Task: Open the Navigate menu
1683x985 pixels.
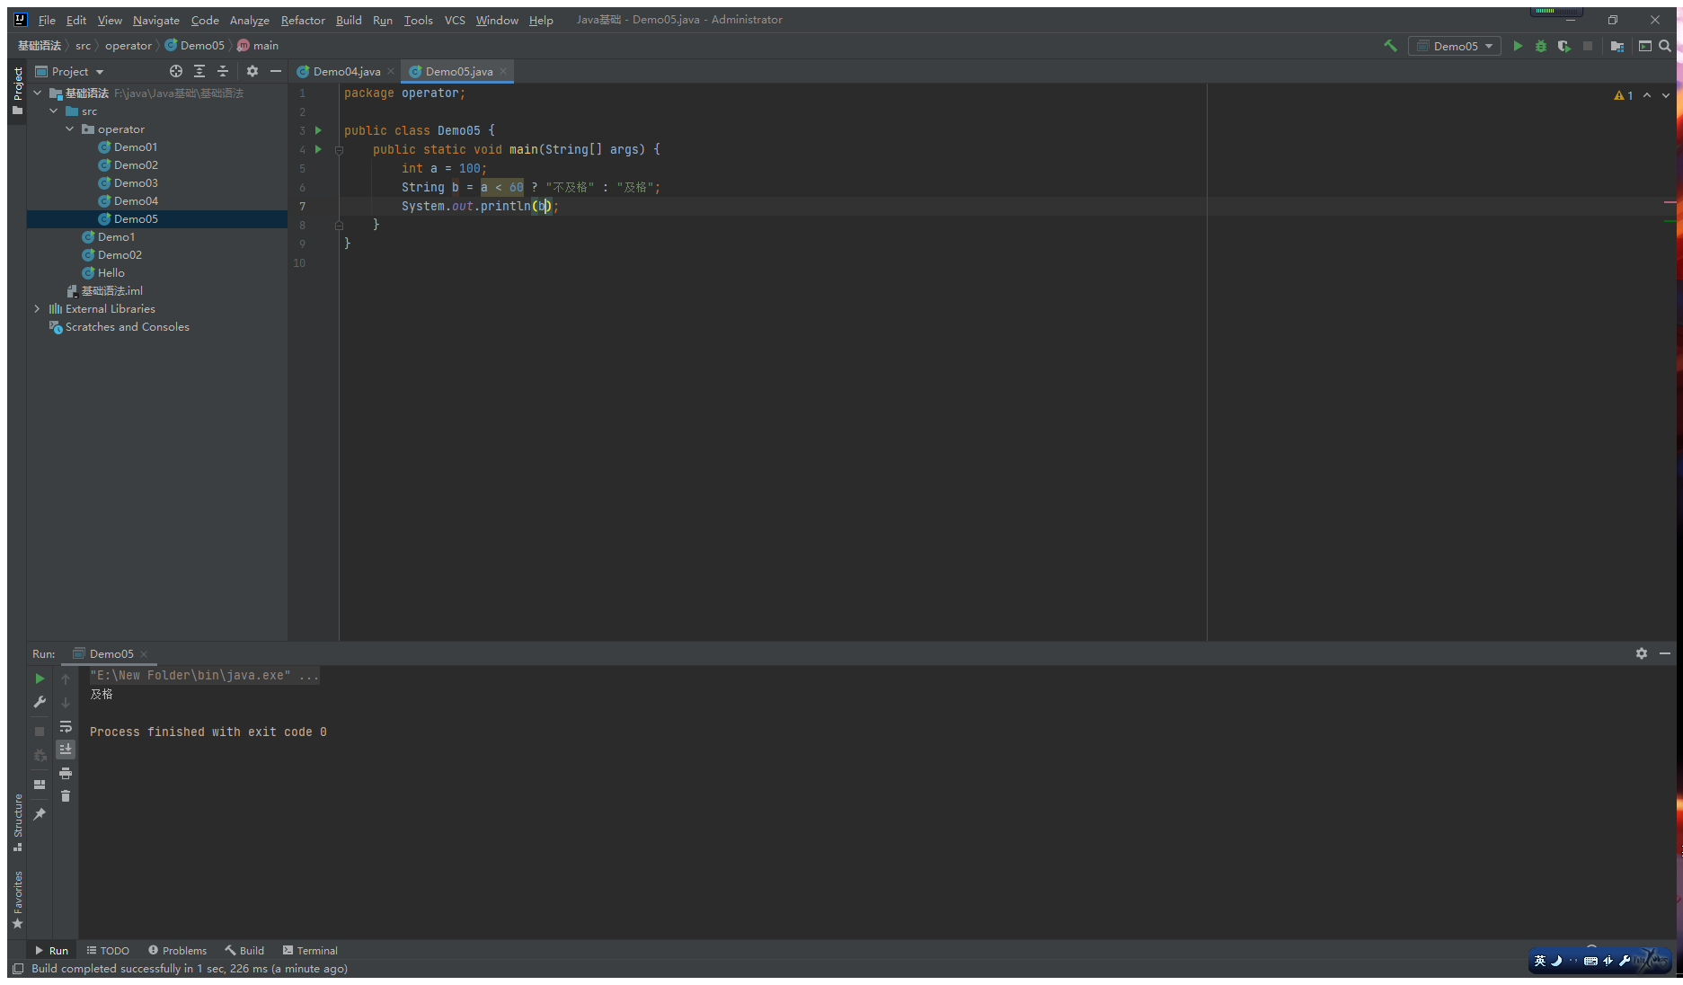Action: pyautogui.click(x=156, y=20)
